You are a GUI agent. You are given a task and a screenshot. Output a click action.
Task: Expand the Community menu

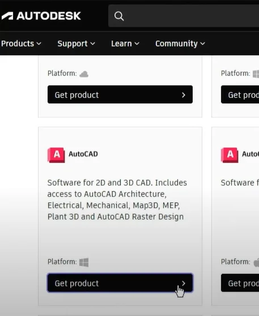[180, 44]
